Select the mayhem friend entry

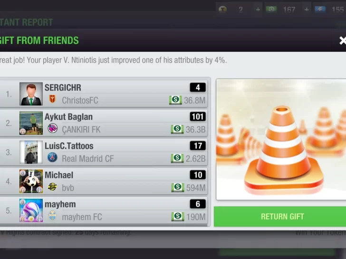pyautogui.click(x=104, y=211)
